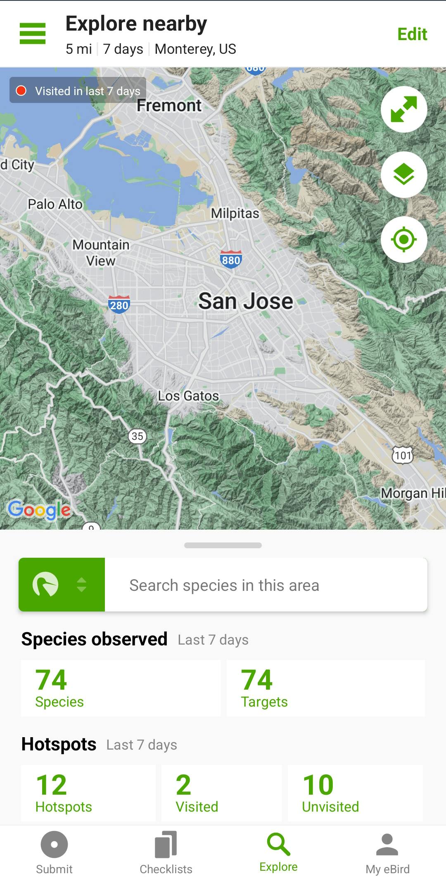
Task: Expand the map to fullscreen
Action: coord(403,109)
